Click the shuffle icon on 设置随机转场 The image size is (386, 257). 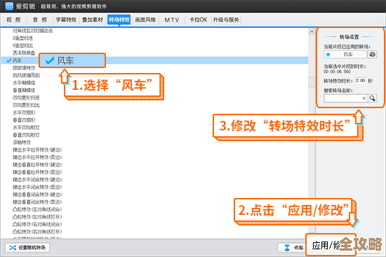pos(13,248)
